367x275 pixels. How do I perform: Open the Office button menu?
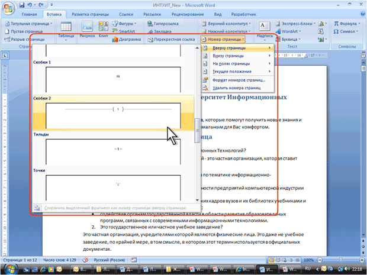(8, 8)
